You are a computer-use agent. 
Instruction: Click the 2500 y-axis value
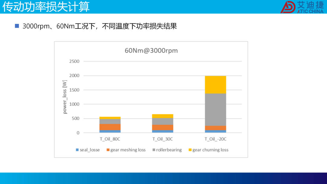click(74, 61)
